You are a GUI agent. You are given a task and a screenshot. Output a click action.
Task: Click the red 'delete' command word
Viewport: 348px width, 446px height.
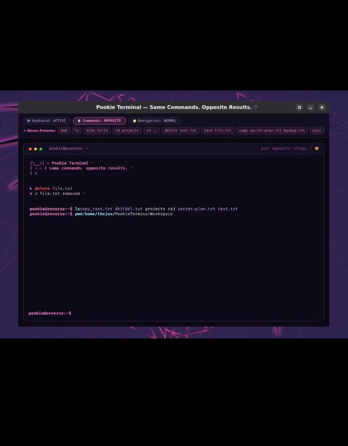[42, 188]
